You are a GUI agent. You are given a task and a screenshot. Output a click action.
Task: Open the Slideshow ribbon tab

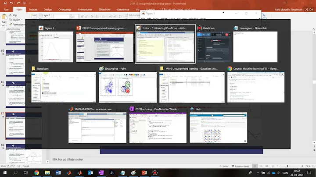(104, 10)
